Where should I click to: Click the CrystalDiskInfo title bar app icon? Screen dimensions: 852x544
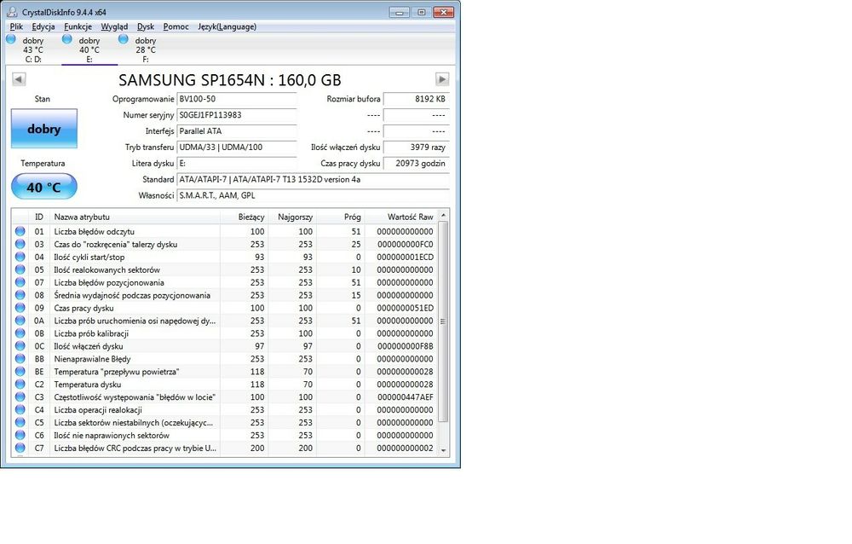[12, 12]
